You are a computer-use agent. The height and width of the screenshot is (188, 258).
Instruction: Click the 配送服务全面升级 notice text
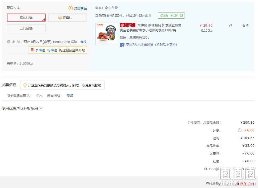pyautogui.click(x=72, y=50)
